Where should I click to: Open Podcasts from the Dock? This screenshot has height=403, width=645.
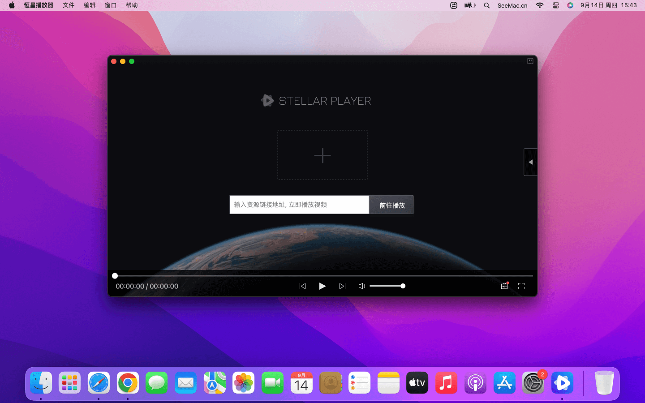pos(475,383)
